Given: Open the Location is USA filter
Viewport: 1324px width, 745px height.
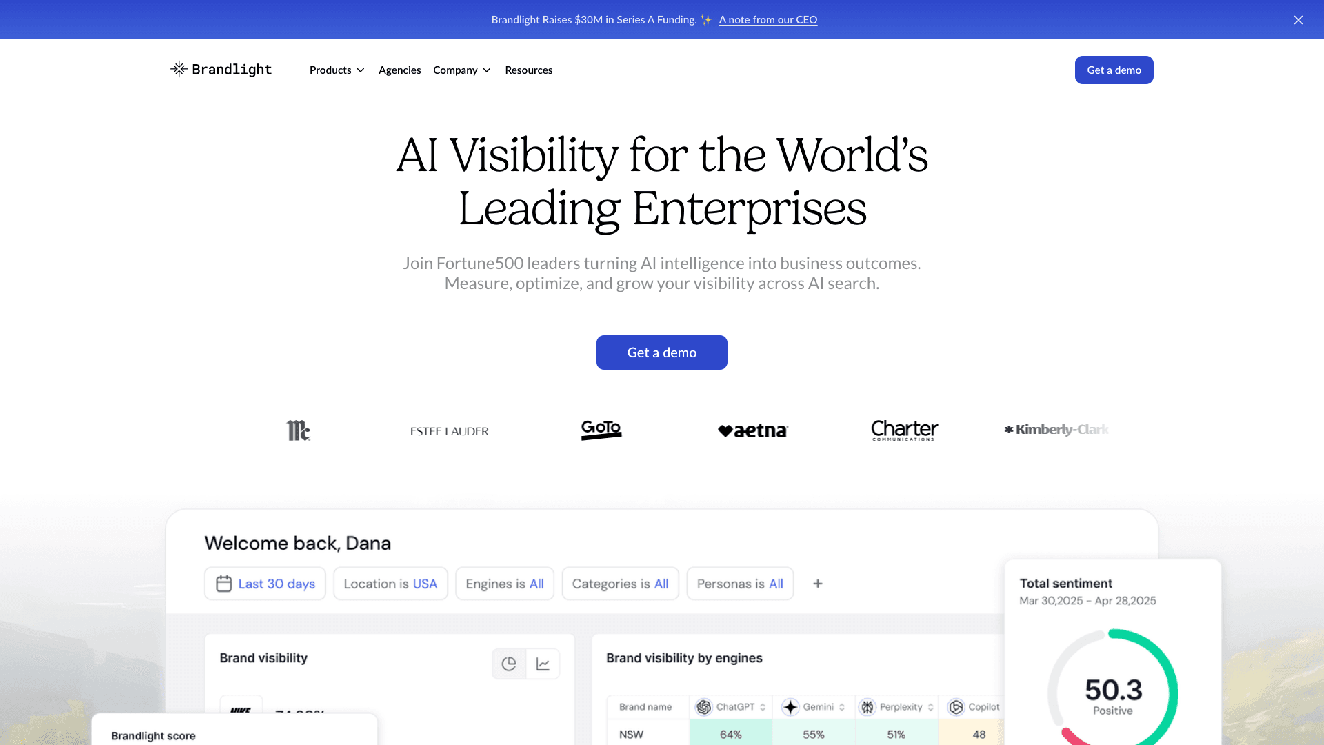Looking at the screenshot, I should [390, 584].
